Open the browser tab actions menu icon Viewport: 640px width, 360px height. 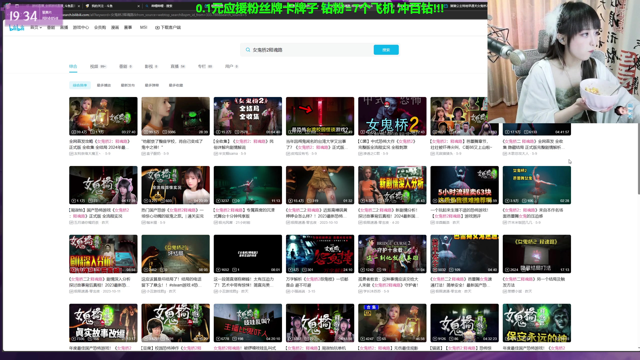click(x=17, y=6)
